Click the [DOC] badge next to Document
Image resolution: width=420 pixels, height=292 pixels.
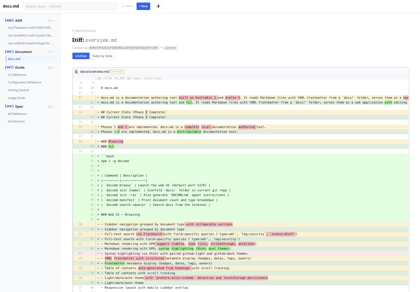coord(9,52)
